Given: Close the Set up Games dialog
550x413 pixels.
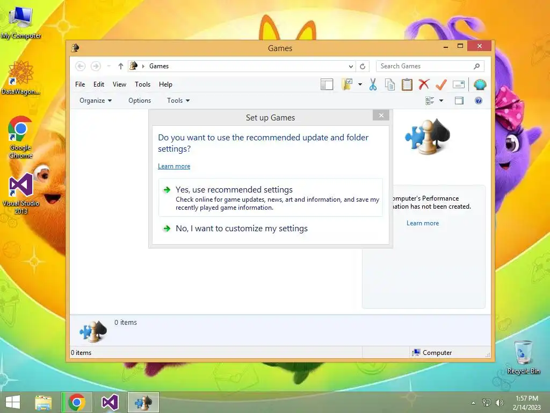Looking at the screenshot, I should [x=381, y=115].
